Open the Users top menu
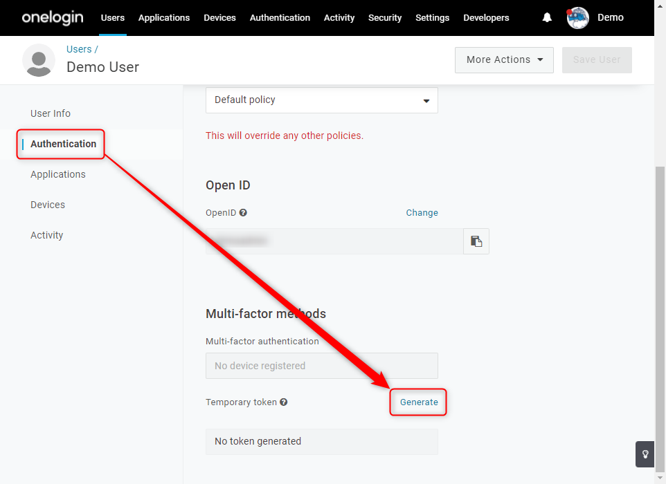 pyautogui.click(x=113, y=18)
